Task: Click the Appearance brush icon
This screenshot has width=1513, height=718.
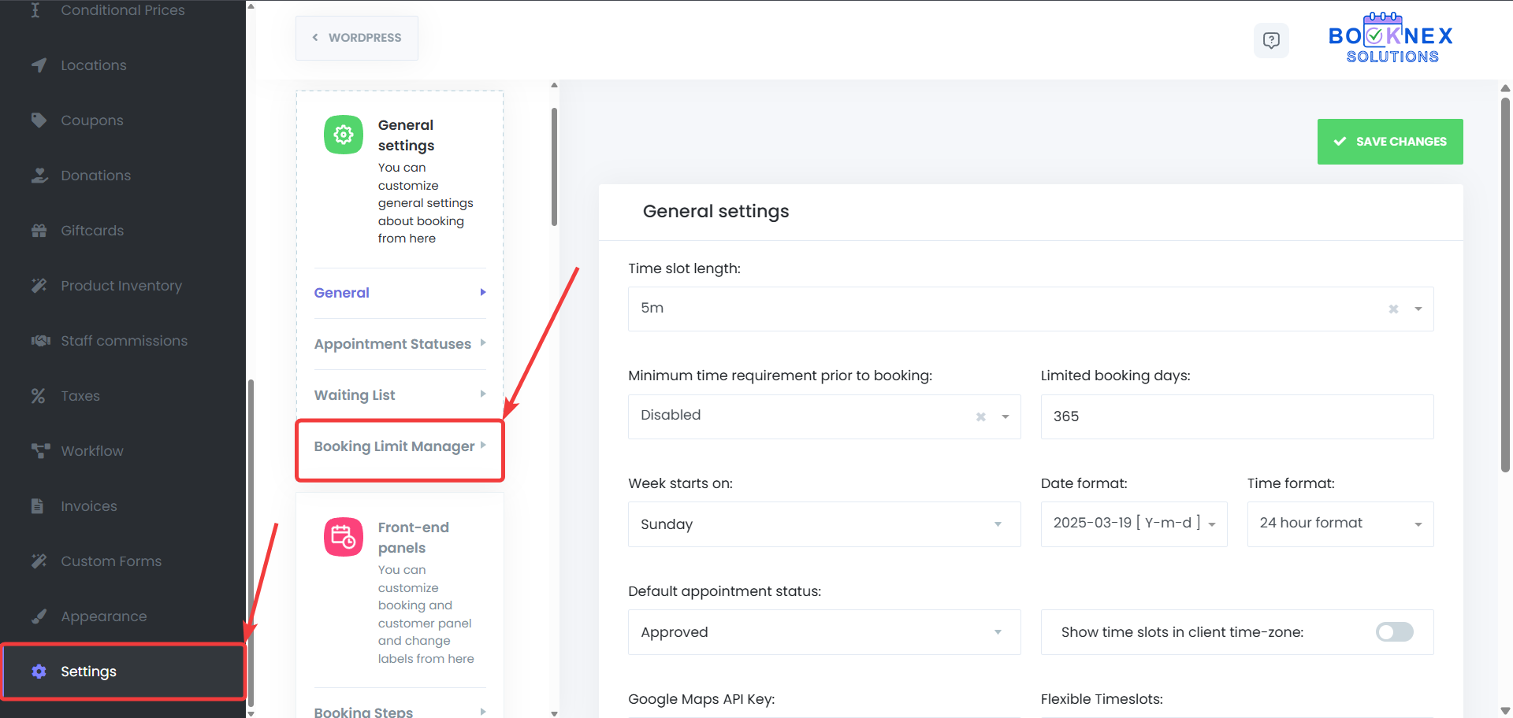Action: coord(38,616)
